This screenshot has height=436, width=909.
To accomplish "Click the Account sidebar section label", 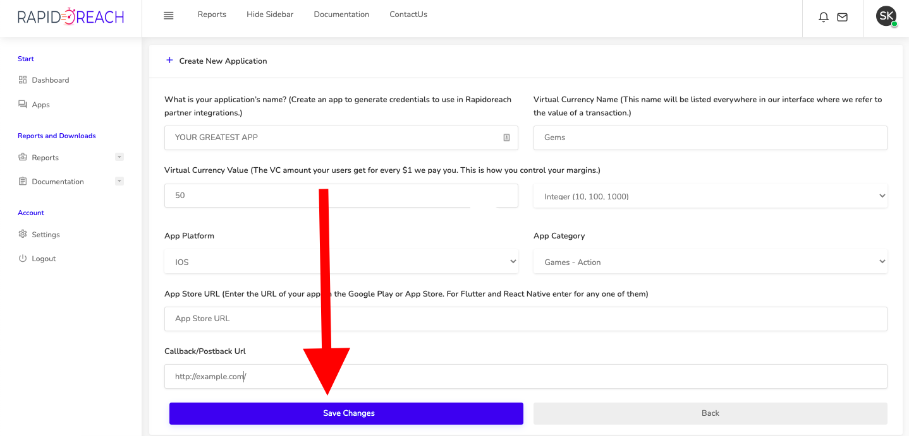I will coord(31,213).
